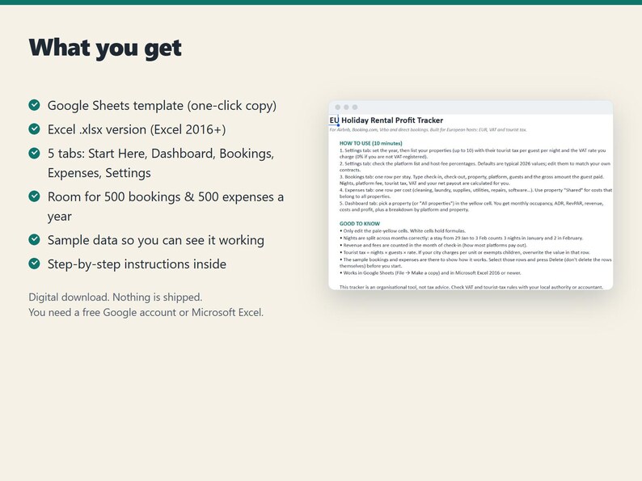642x481 pixels.
Task: Click checkmark icon beside Google Sheets template
Action: click(35, 105)
